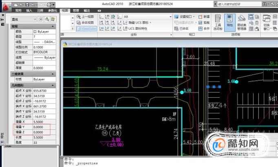The image size is (278, 167).
Task: Switch to the 注释 ribbon tab
Action: point(40,11)
